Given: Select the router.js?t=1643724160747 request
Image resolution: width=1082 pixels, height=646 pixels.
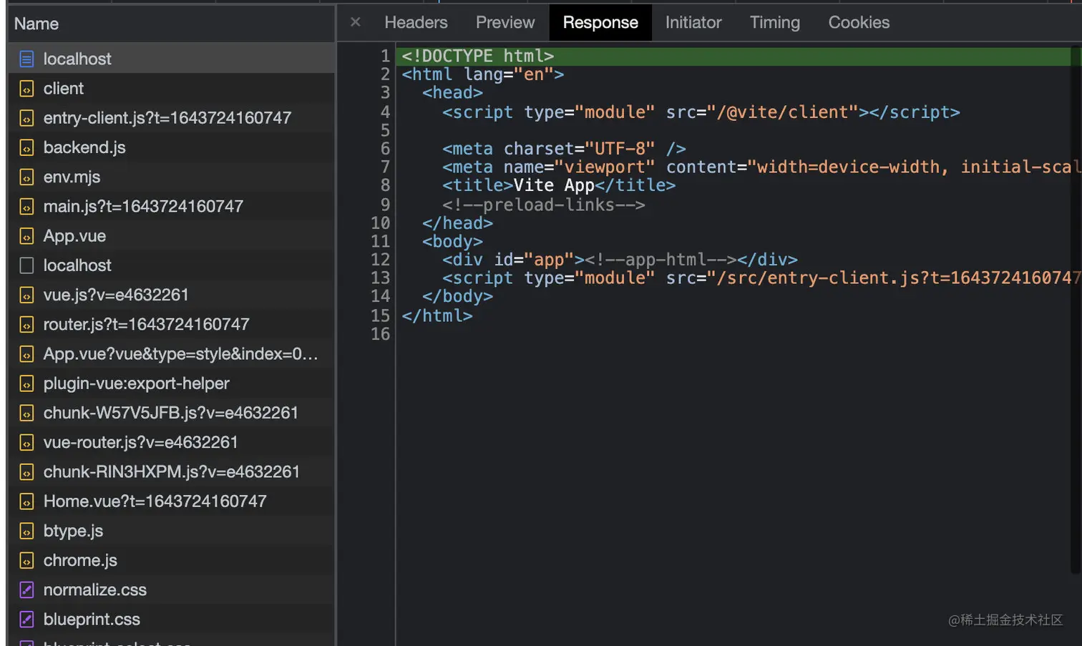Looking at the screenshot, I should (x=171, y=325).
